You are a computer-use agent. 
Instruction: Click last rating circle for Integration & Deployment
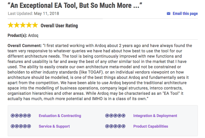tap(123, 116)
